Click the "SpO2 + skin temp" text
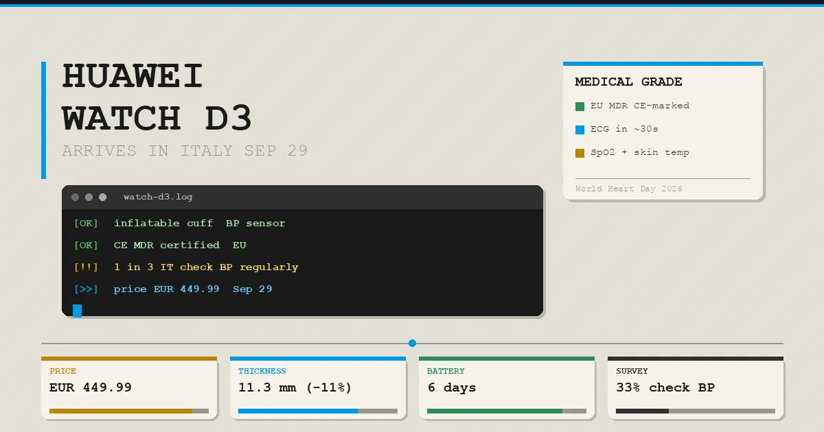824x432 pixels. (x=640, y=153)
